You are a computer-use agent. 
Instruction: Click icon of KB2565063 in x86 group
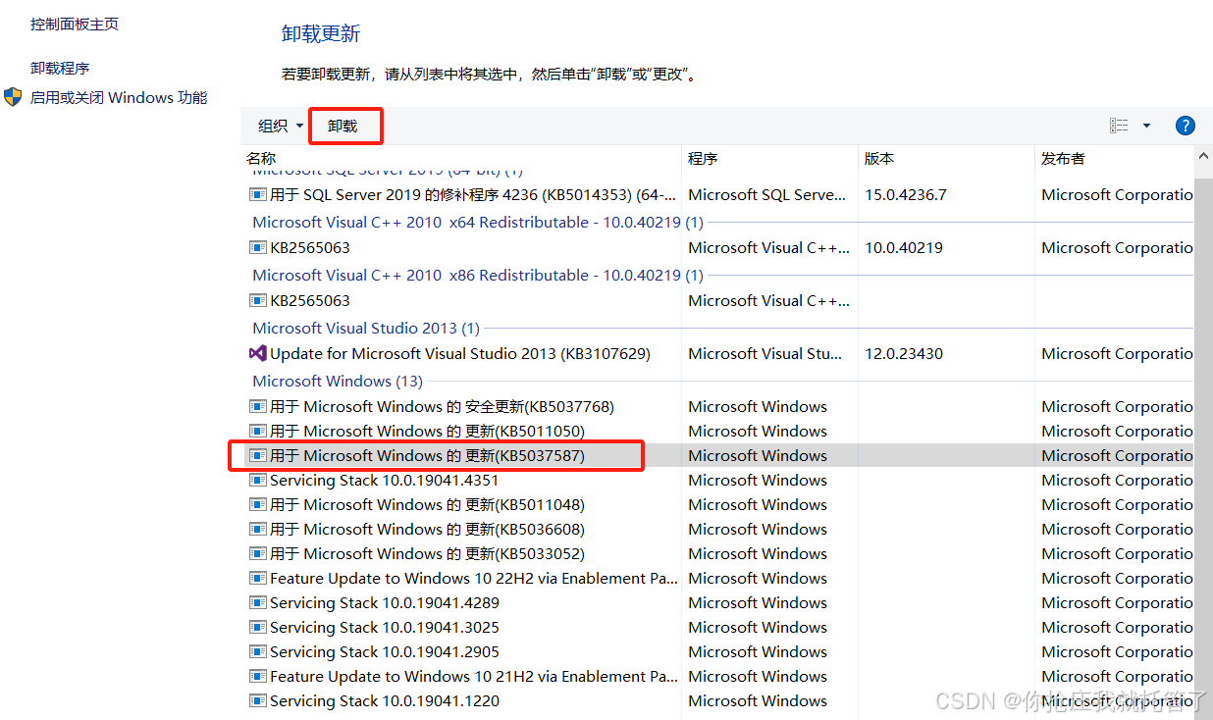(258, 300)
